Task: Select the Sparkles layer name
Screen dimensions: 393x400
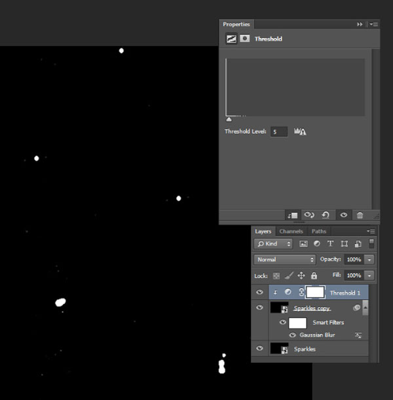Action: [x=305, y=349]
